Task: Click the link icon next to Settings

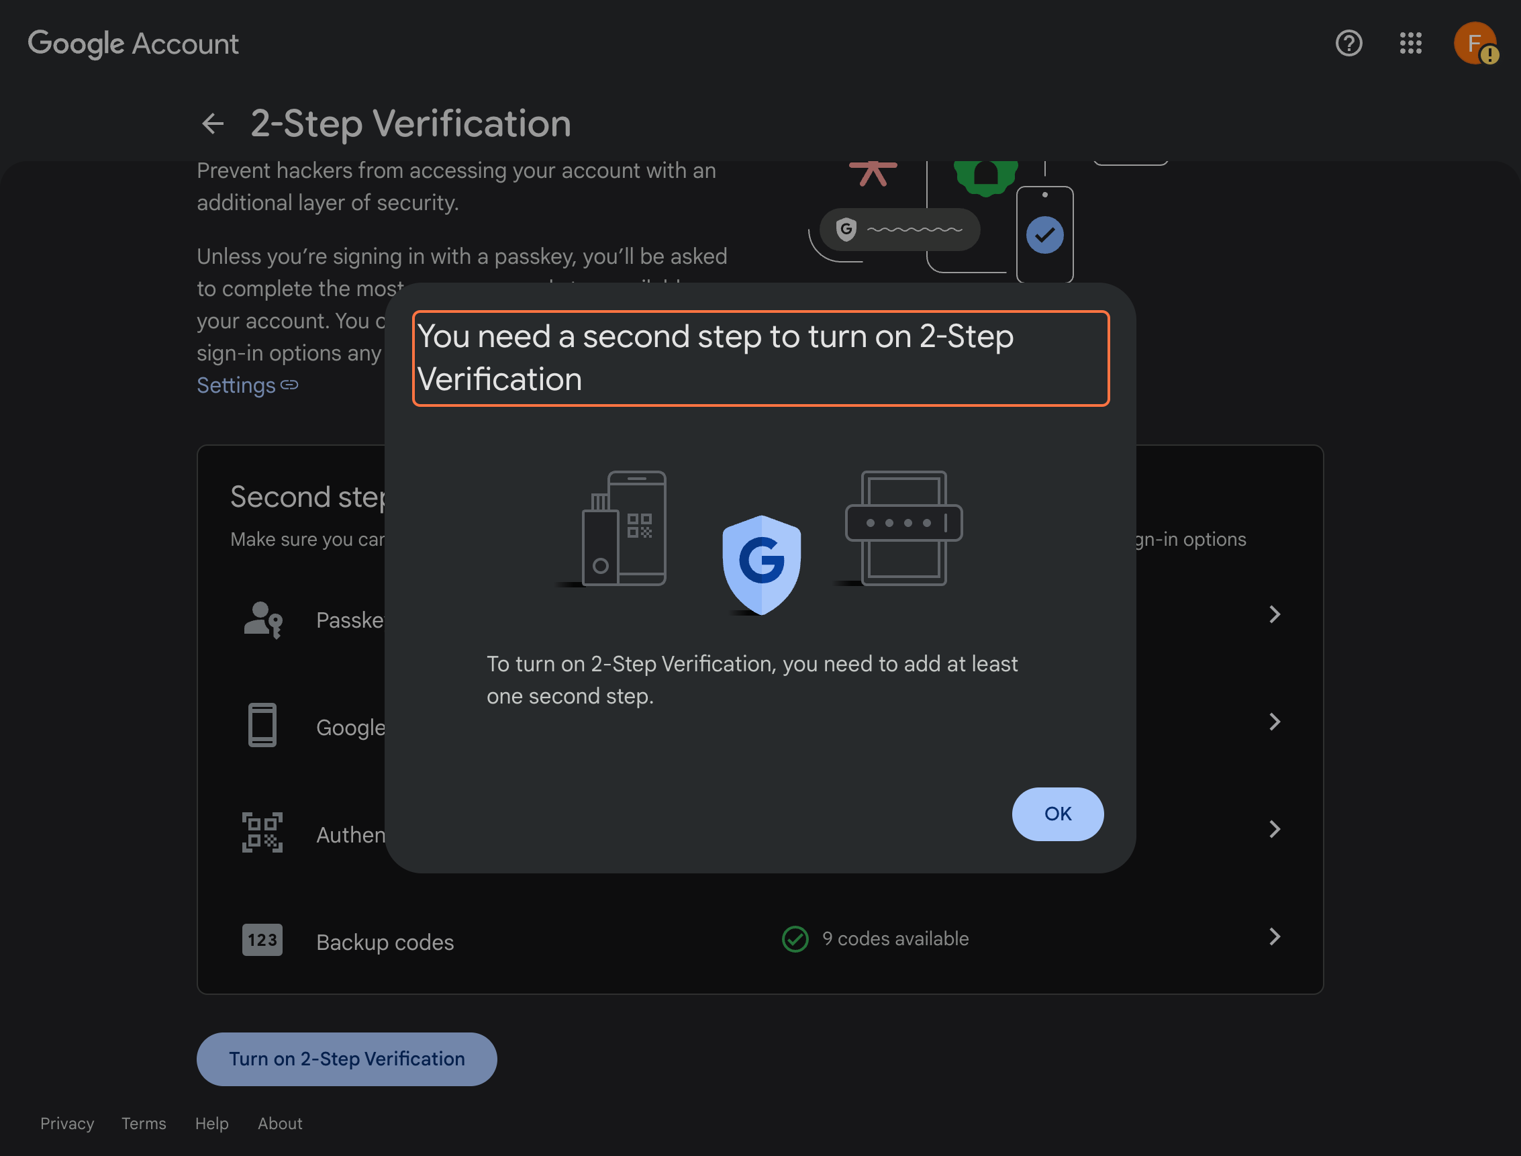Action: (288, 385)
